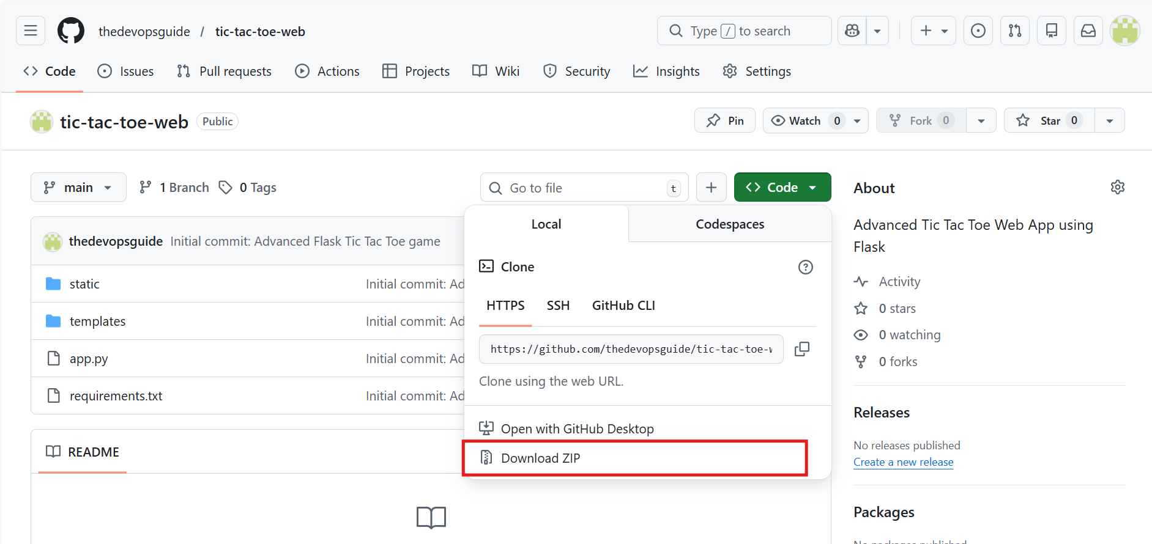1152x544 pixels.
Task: Open thedevopsguide commit author link
Action: tap(116, 241)
